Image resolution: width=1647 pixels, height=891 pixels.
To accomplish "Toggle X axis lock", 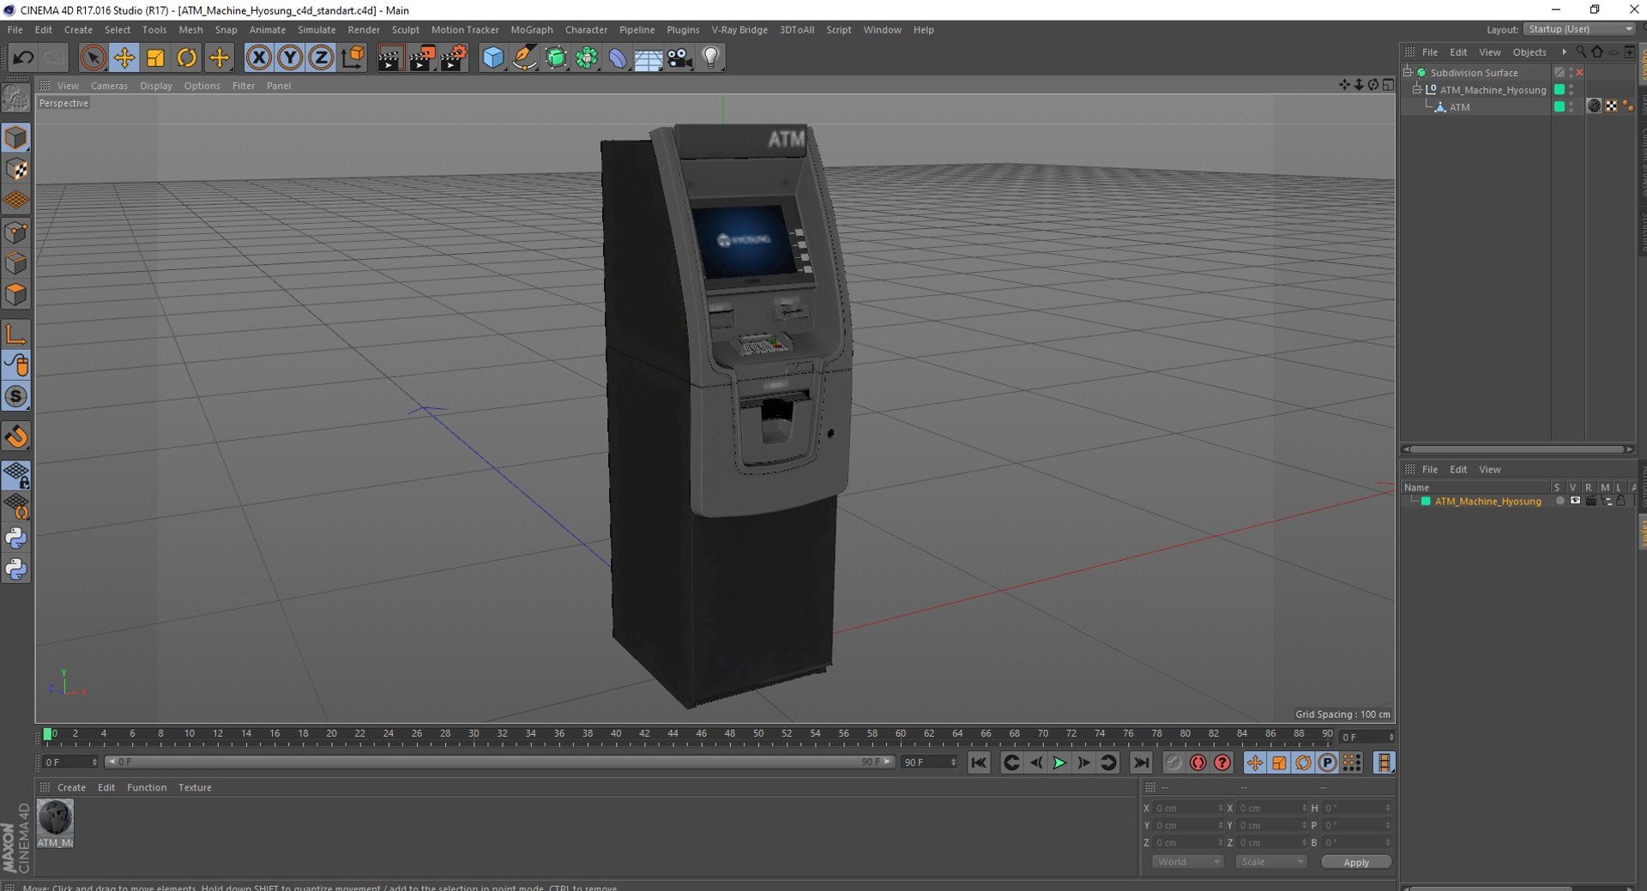I will tap(258, 57).
